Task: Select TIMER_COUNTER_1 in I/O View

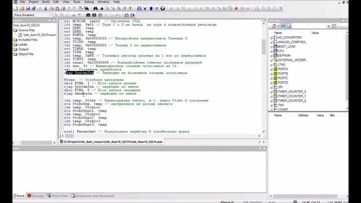Action: [292, 96]
